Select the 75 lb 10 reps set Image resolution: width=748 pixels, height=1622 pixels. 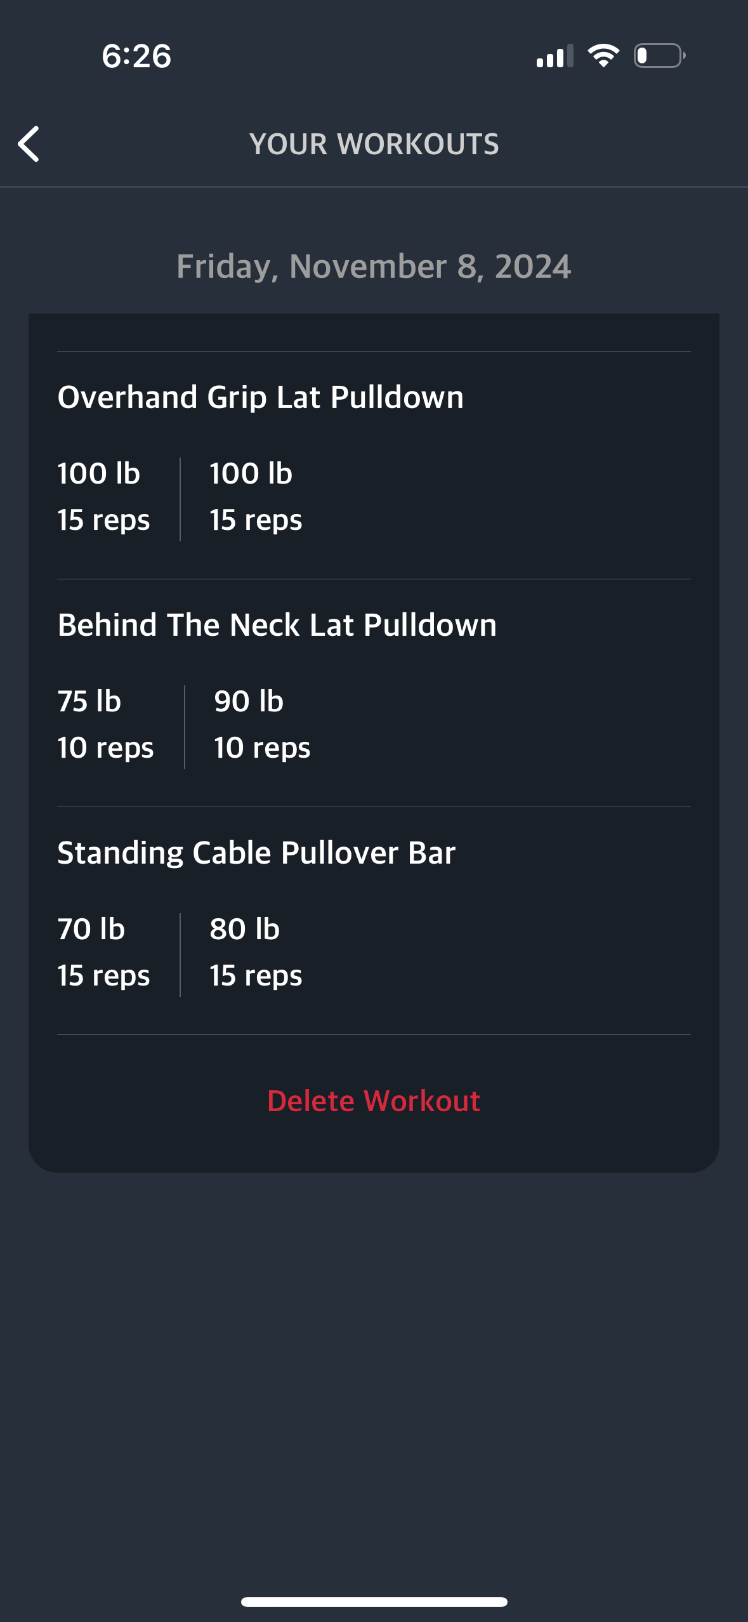click(x=105, y=725)
